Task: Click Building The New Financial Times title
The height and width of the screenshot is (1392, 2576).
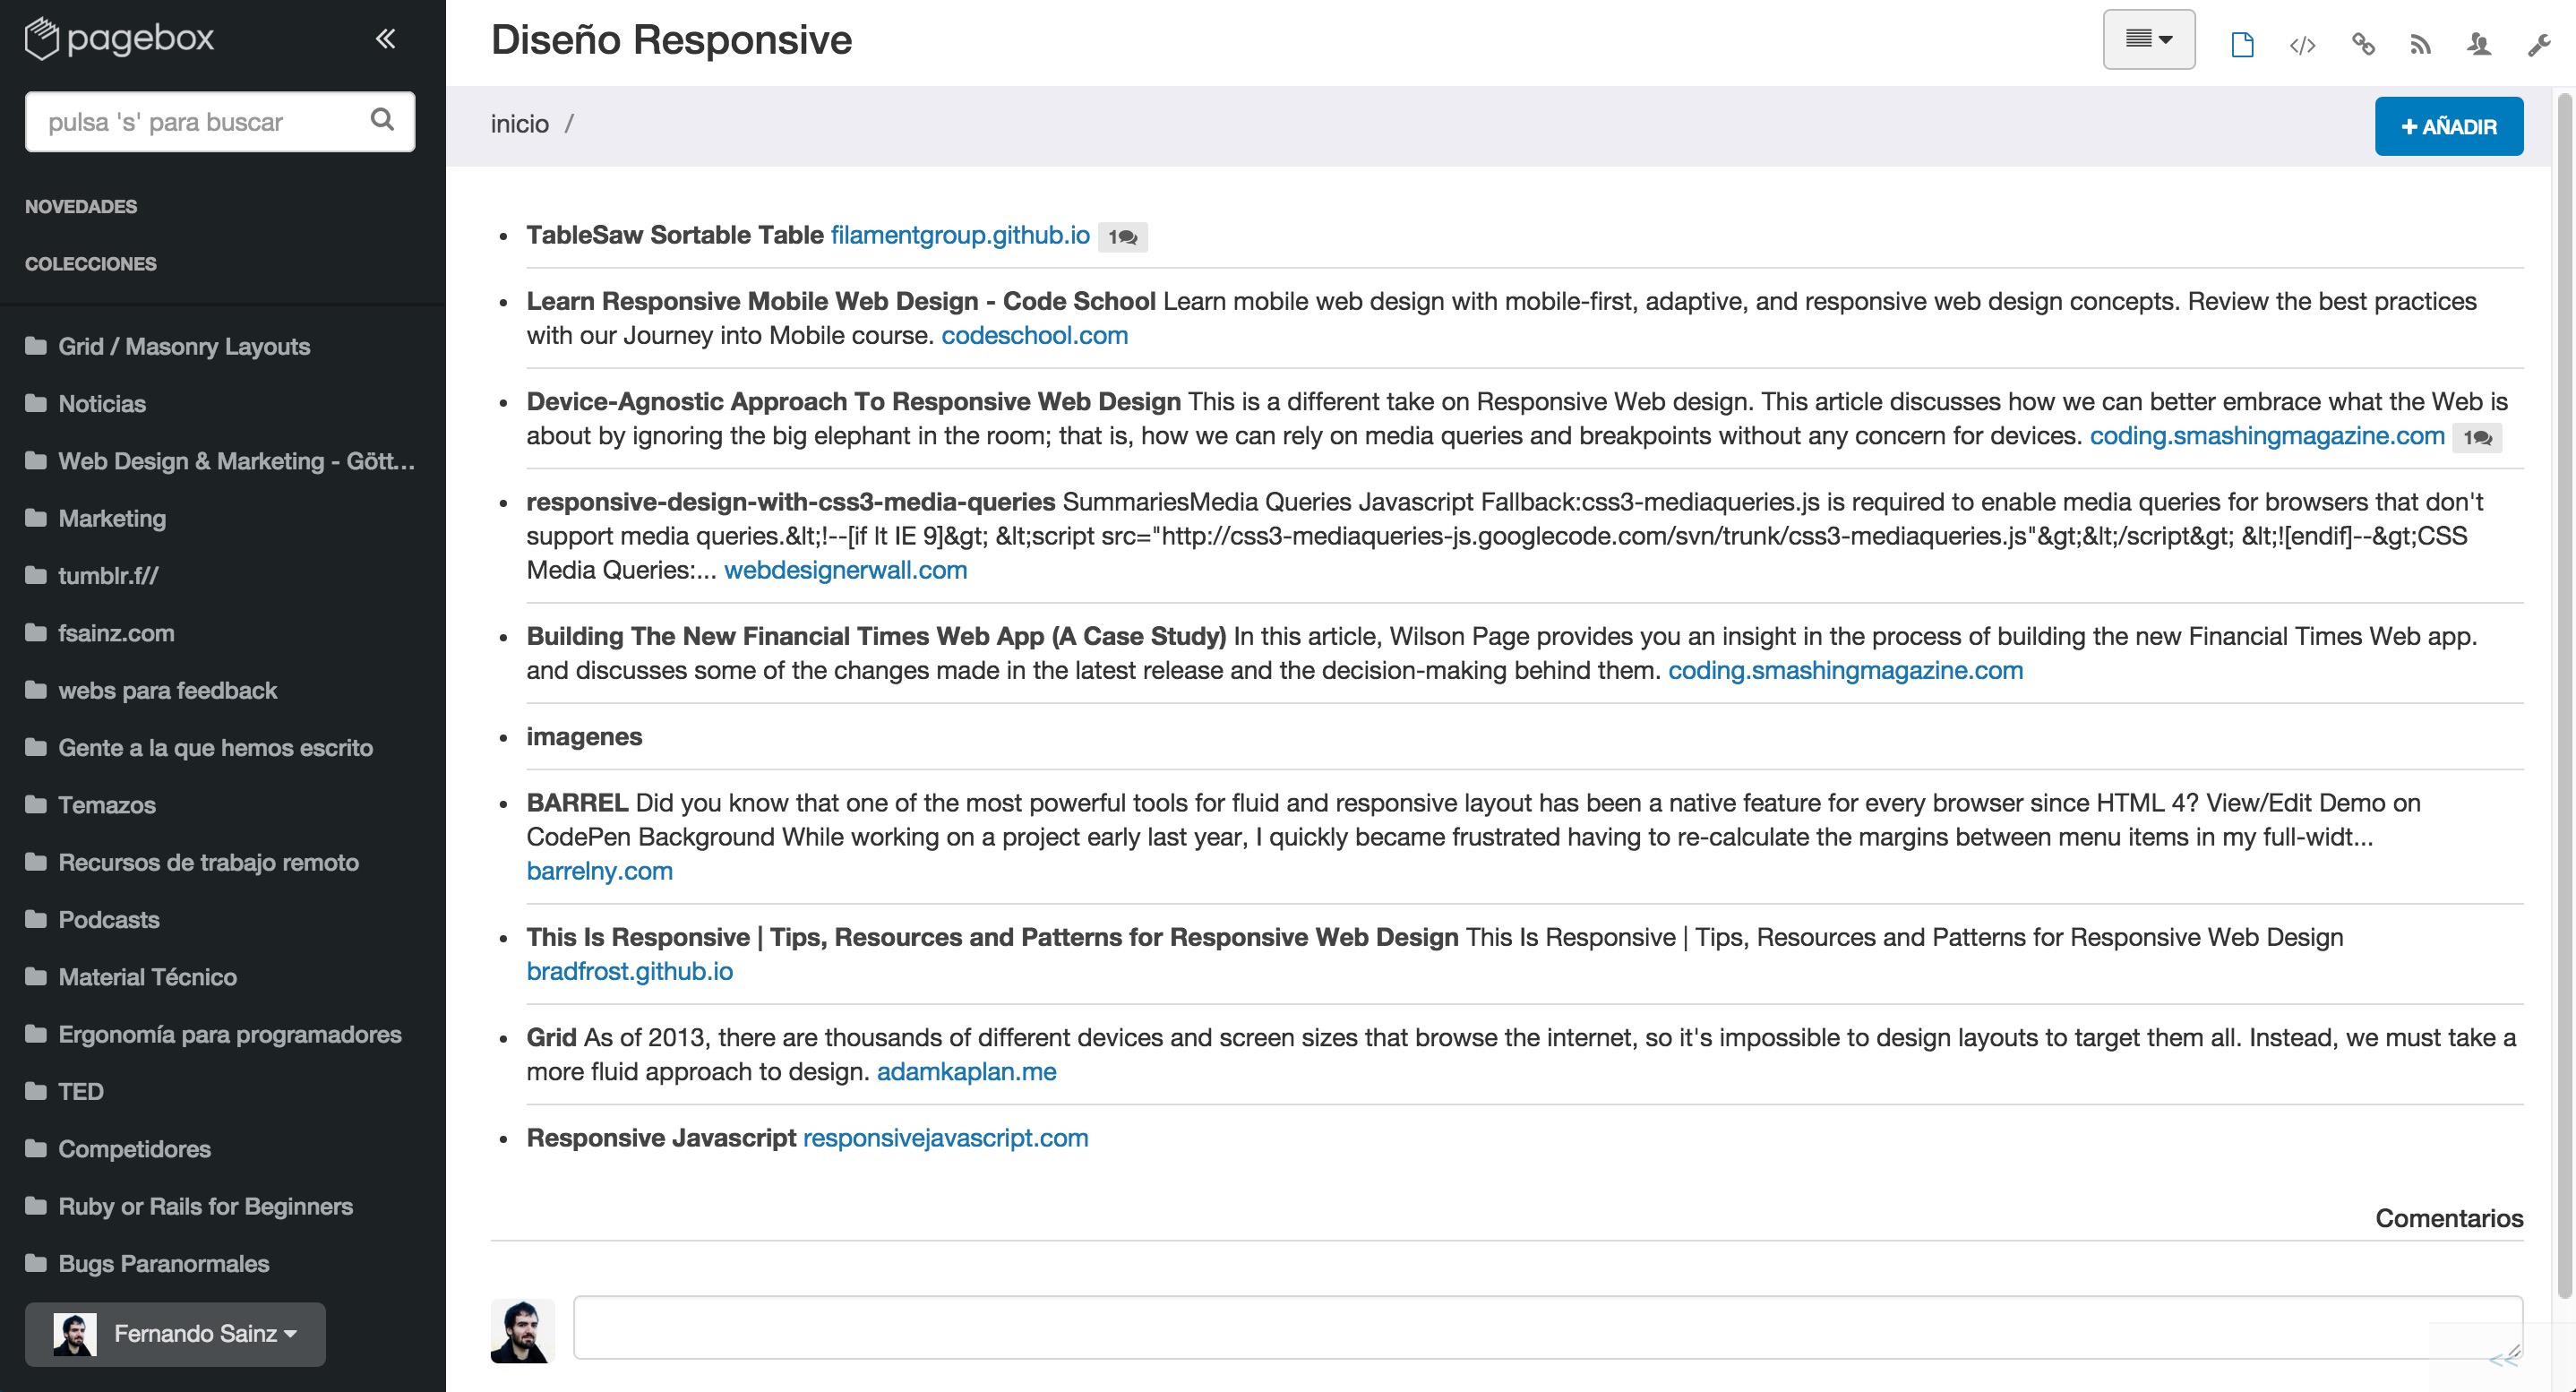Action: tap(876, 636)
